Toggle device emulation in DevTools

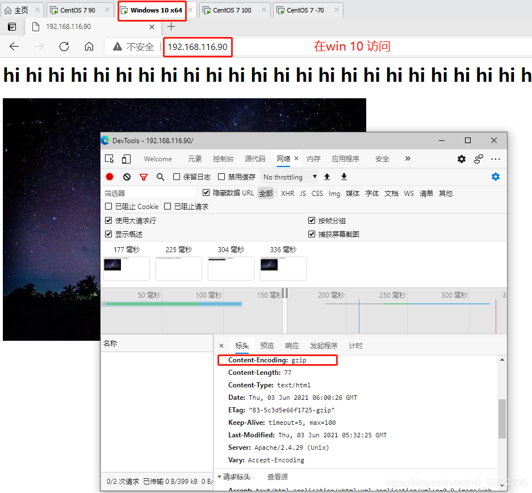tap(126, 159)
